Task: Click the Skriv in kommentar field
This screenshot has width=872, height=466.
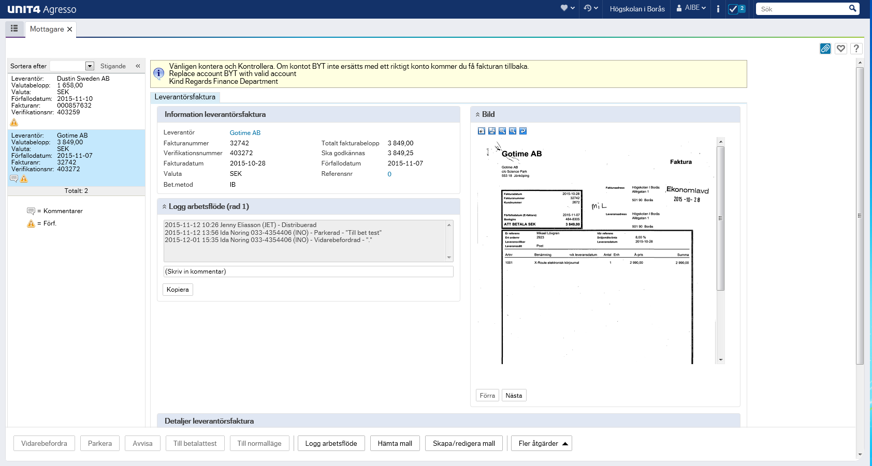Action: 309,272
